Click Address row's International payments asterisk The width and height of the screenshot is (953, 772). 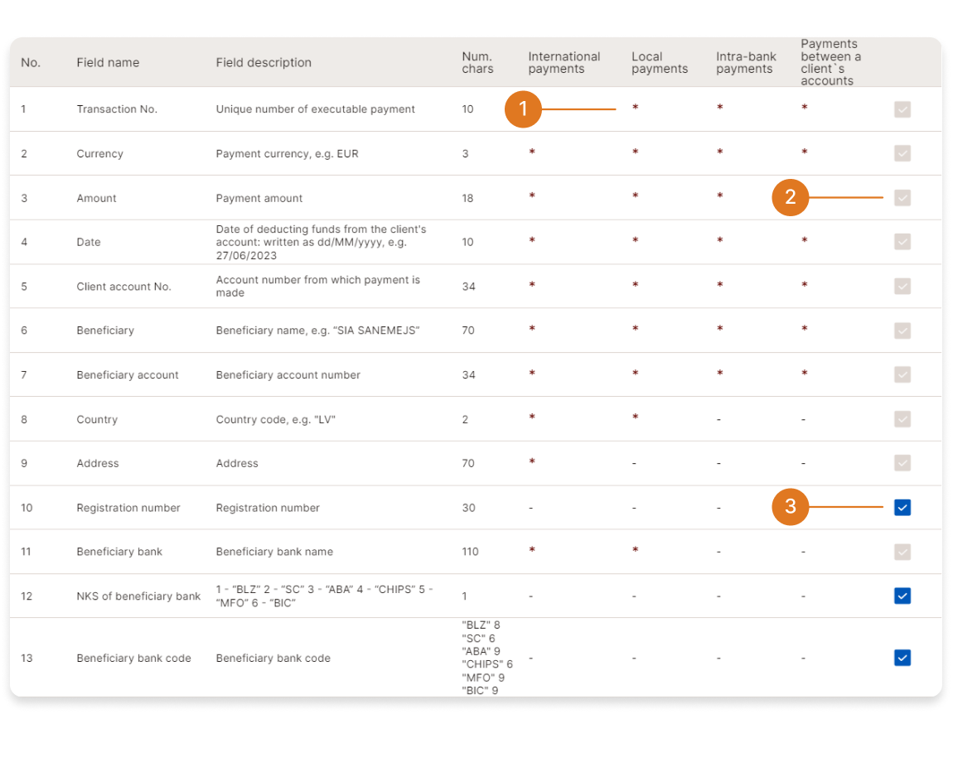(532, 461)
